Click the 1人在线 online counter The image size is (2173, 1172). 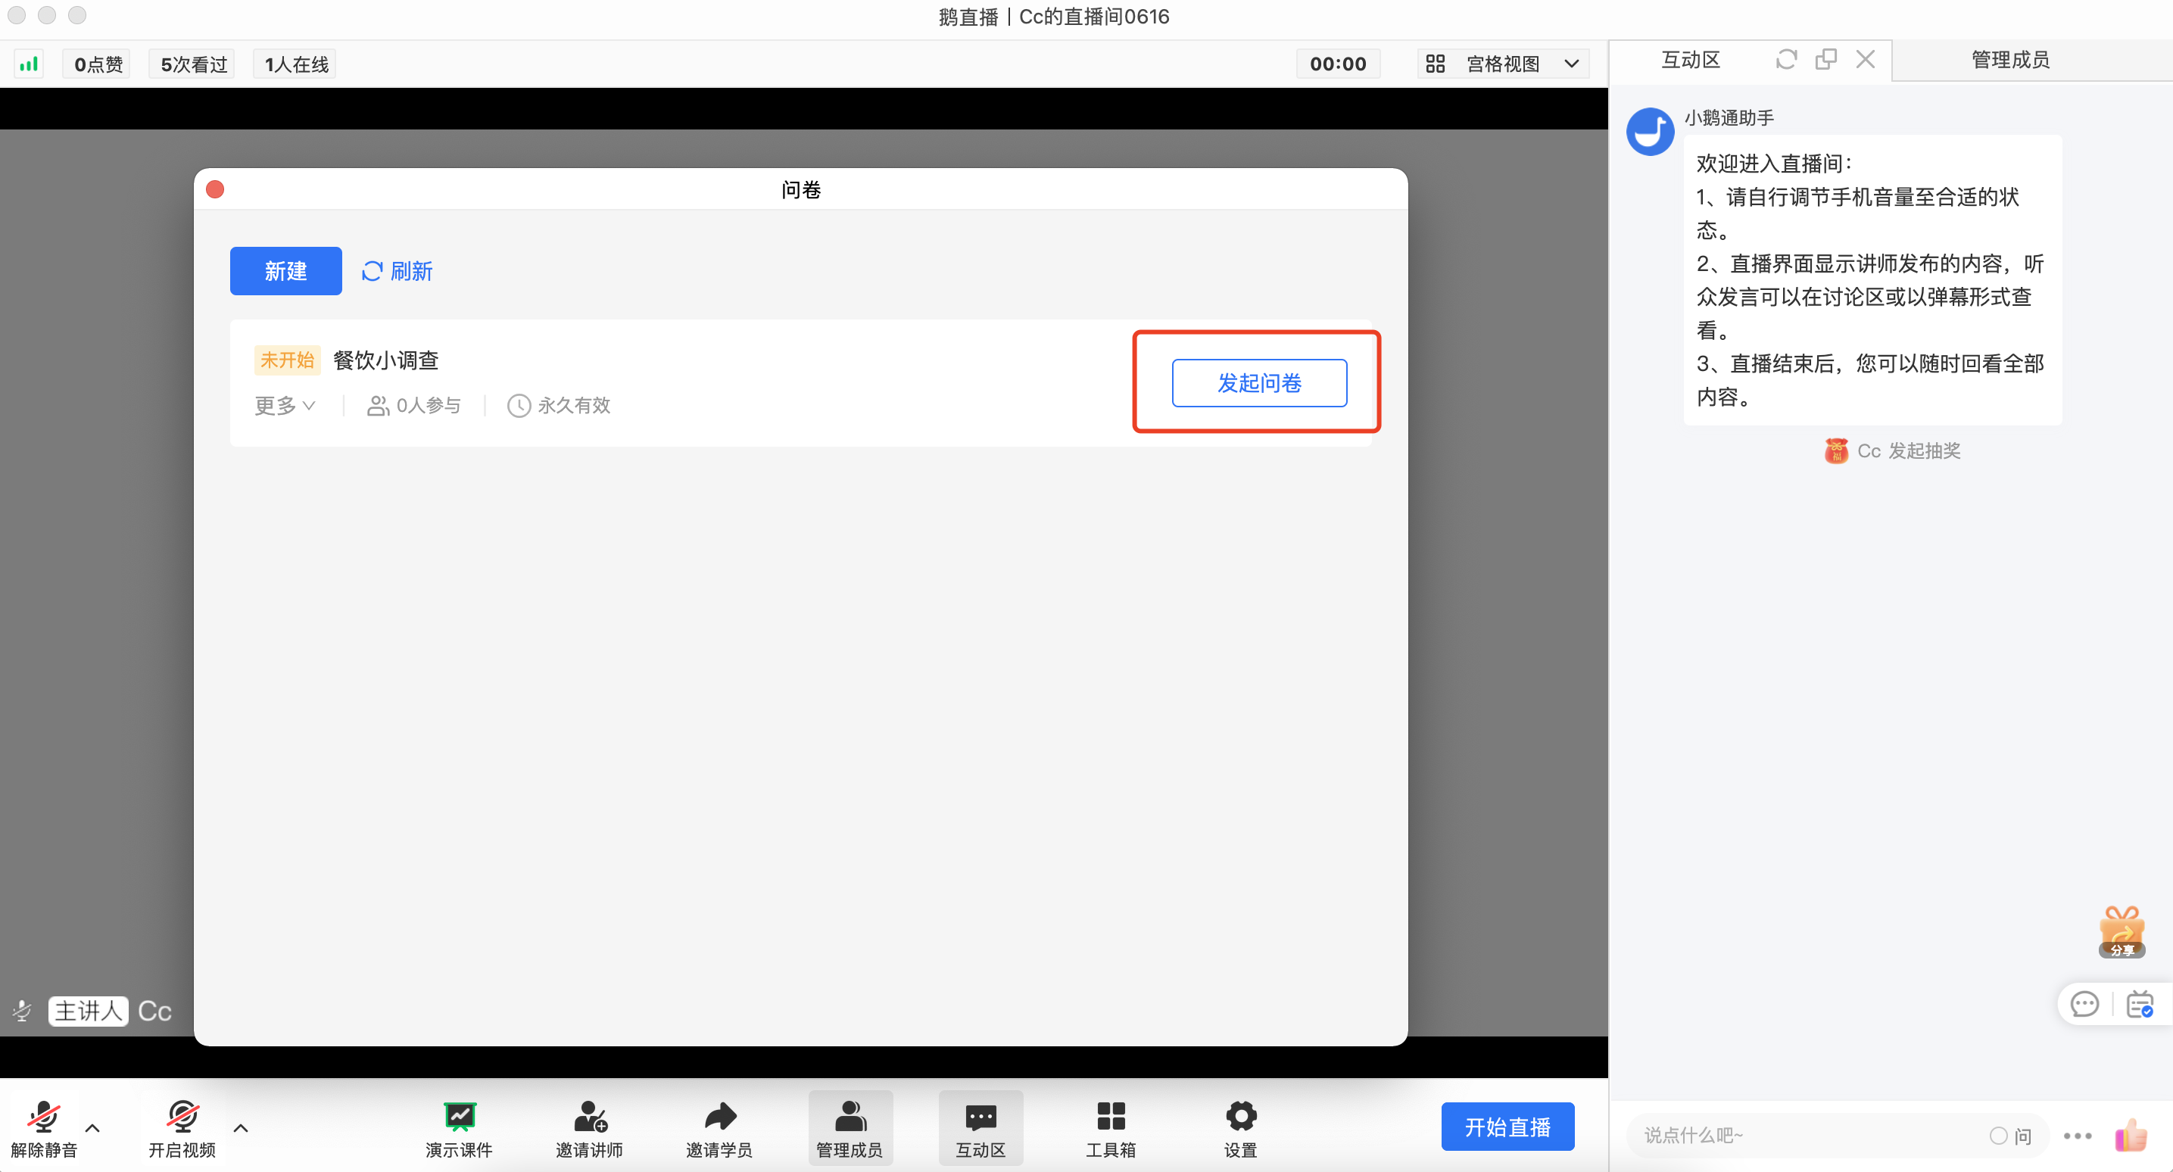(x=296, y=64)
